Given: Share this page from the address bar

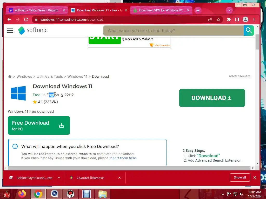Looking at the screenshot, I should point(210,19).
